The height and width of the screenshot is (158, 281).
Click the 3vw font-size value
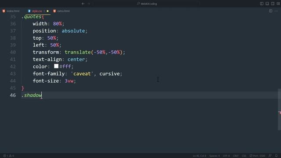point(69,81)
